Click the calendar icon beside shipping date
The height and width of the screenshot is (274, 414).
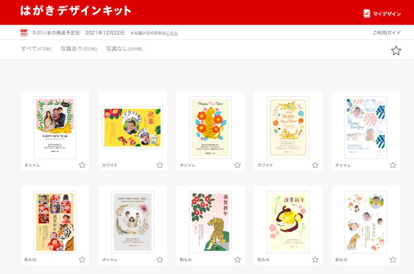[24, 33]
